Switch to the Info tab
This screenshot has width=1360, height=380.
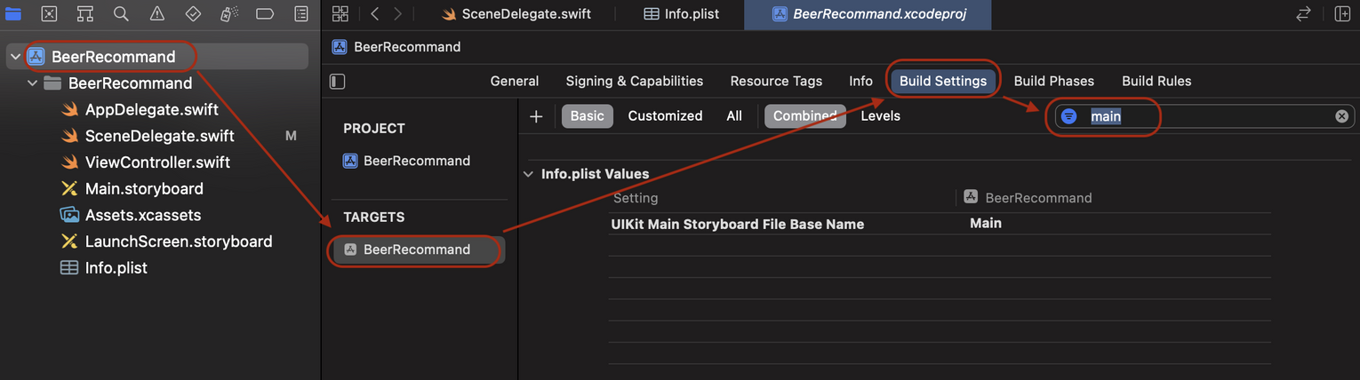(x=860, y=81)
